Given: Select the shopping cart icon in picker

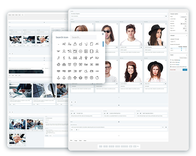Looking at the screenshot, I should pos(86,44).
